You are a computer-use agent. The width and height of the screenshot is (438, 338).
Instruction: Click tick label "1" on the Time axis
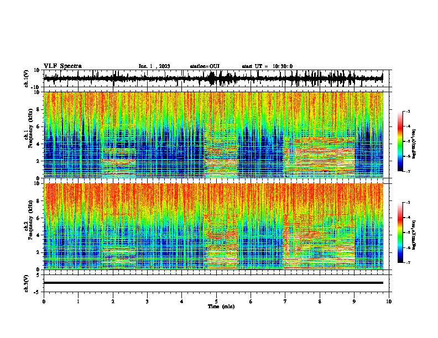(x=78, y=302)
